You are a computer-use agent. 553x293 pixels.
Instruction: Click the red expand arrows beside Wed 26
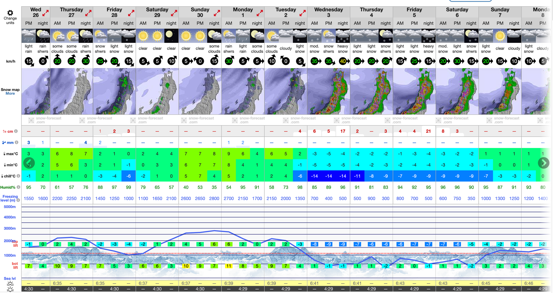(x=46, y=13)
